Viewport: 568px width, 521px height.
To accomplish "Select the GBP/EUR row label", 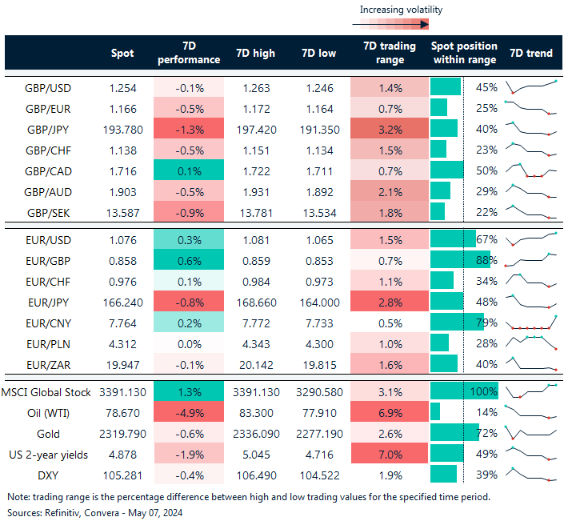I will point(48,109).
